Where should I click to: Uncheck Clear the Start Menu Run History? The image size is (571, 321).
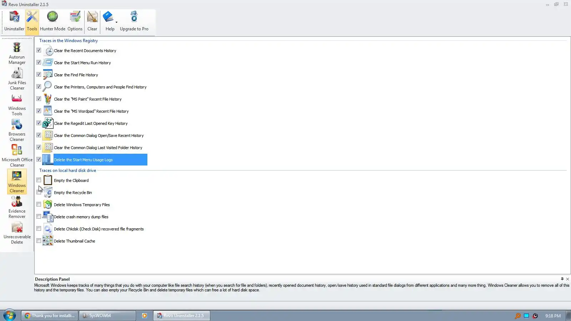click(x=39, y=62)
